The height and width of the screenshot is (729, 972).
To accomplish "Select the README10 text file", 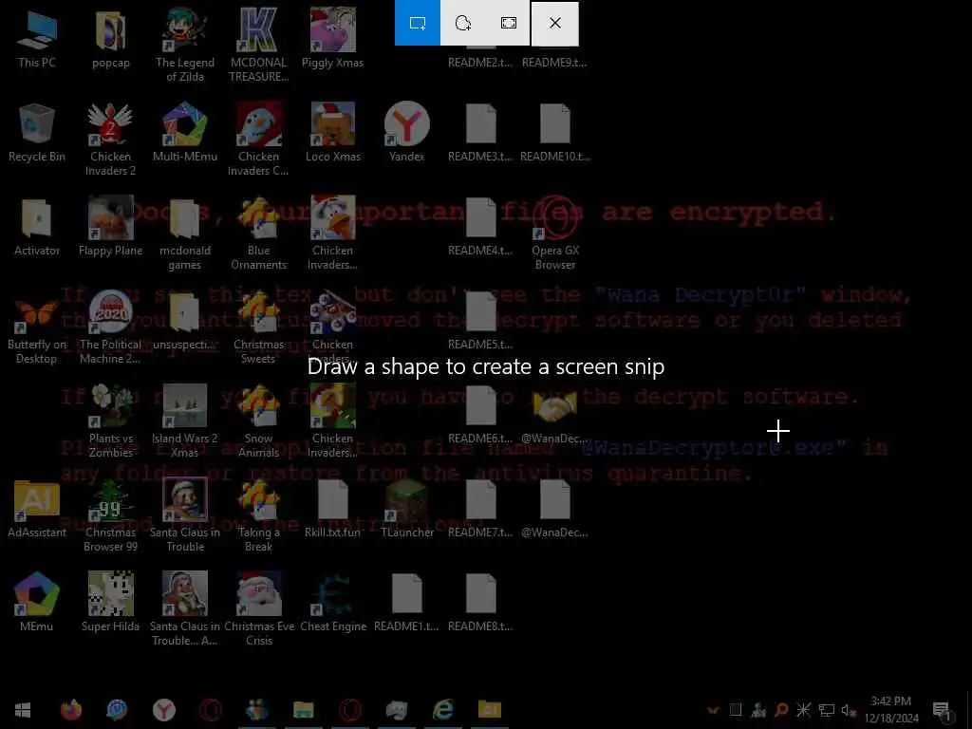I will (x=554, y=133).
